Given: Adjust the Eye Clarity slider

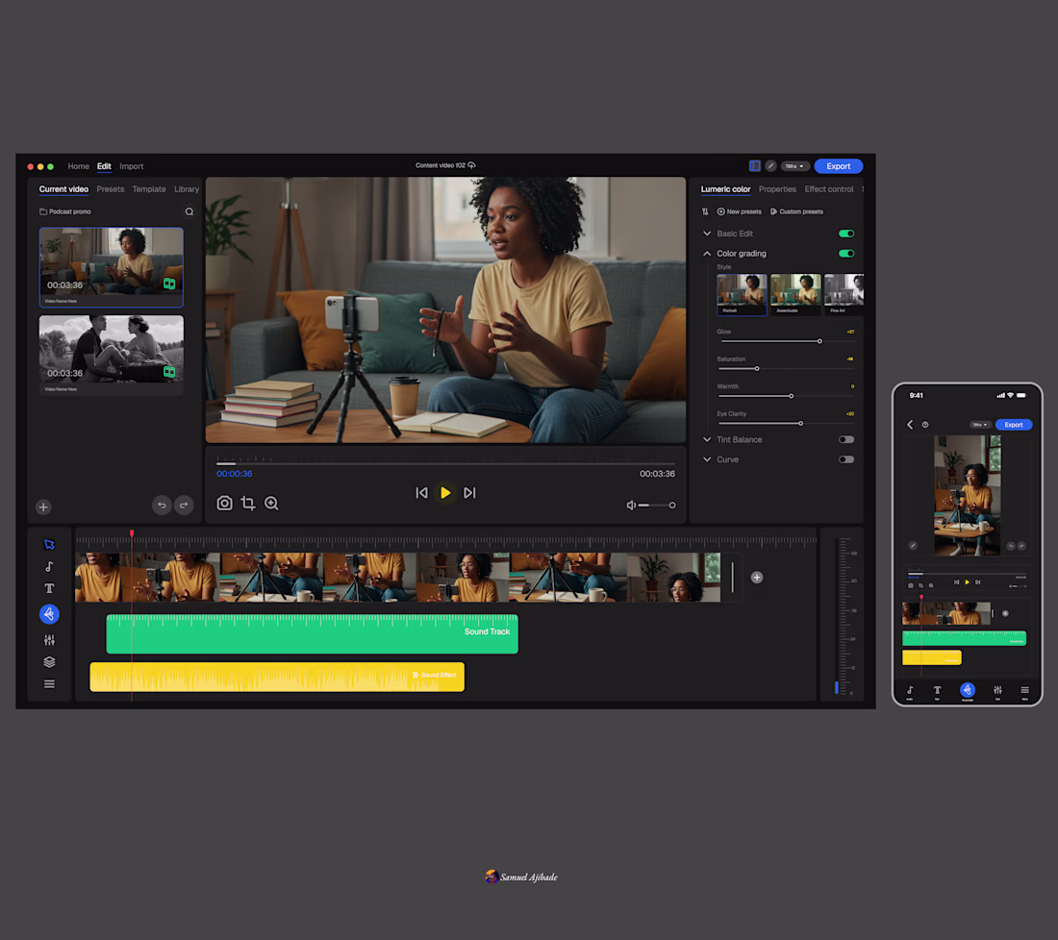Looking at the screenshot, I should click(786, 424).
